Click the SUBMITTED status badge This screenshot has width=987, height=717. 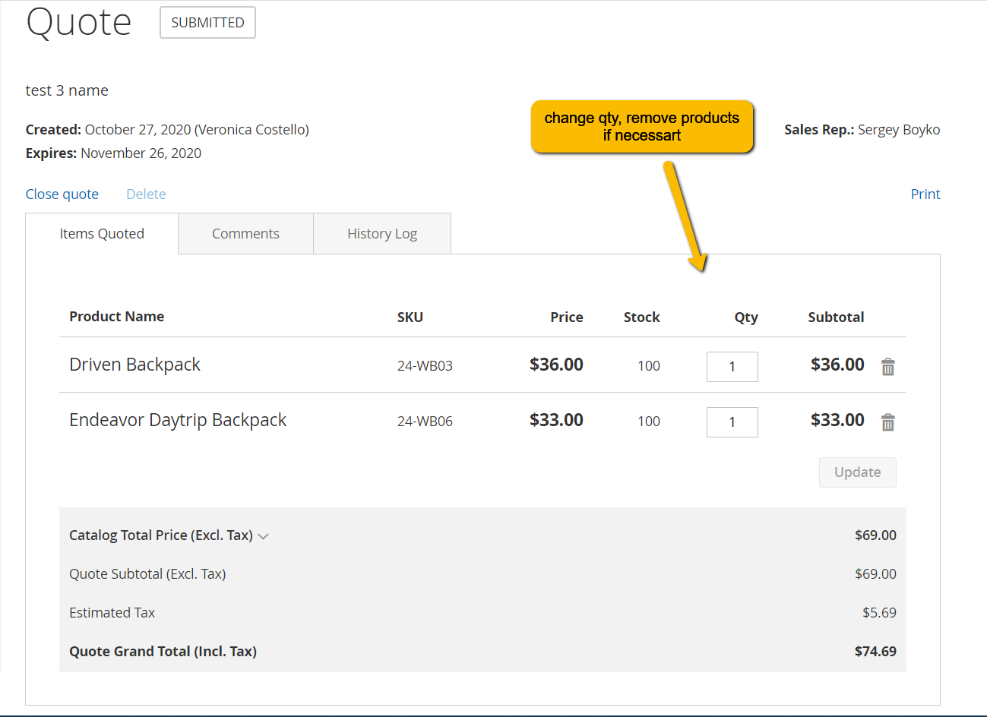tap(207, 23)
